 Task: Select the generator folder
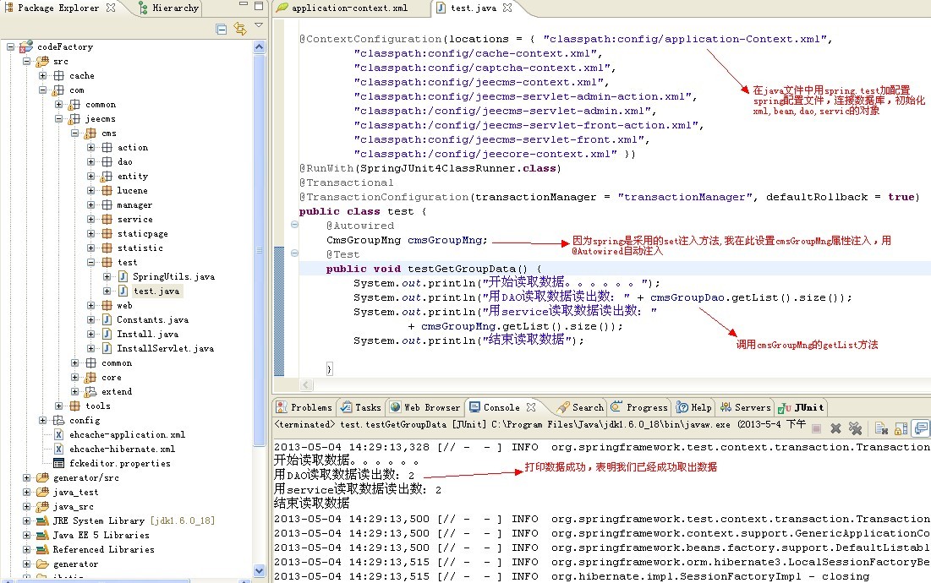tap(75, 564)
